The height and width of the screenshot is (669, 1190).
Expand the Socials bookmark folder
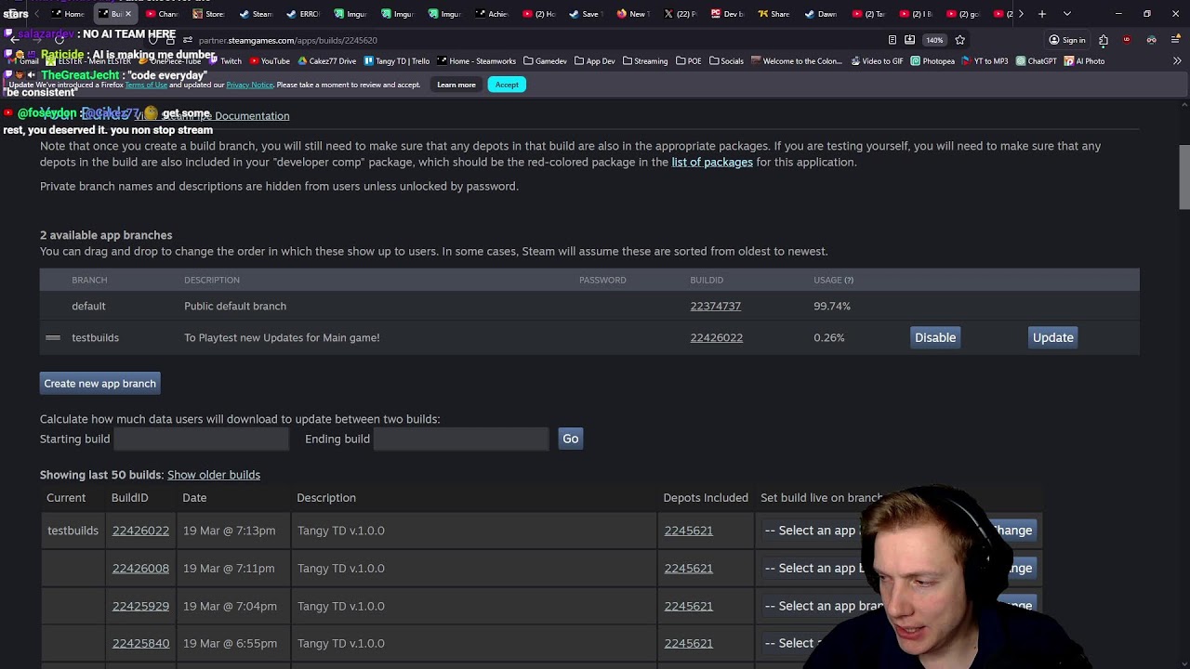pos(726,61)
